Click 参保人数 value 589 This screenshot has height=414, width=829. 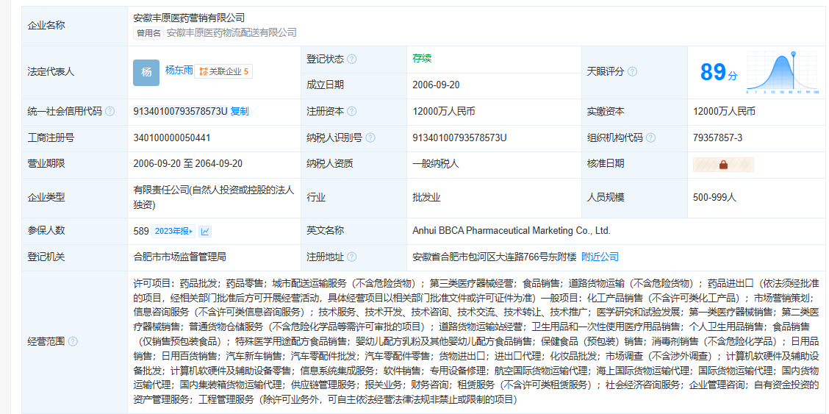(x=141, y=231)
